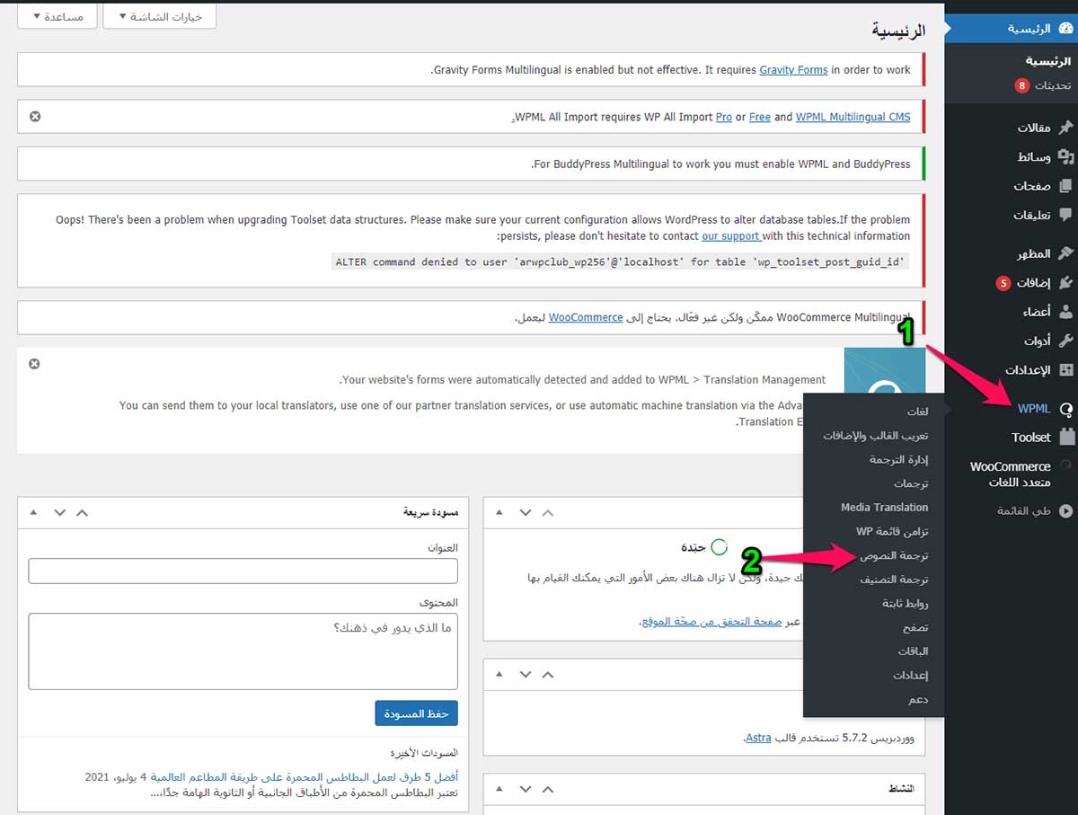
Task: Expand the Screen Options dropdown
Action: [x=160, y=17]
